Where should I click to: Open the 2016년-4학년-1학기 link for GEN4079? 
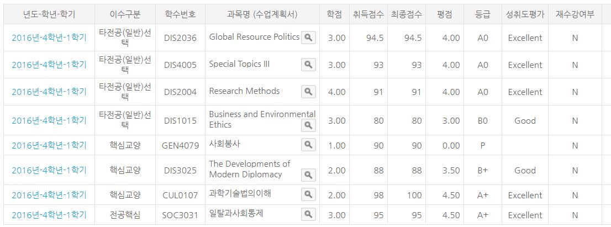click(x=49, y=146)
